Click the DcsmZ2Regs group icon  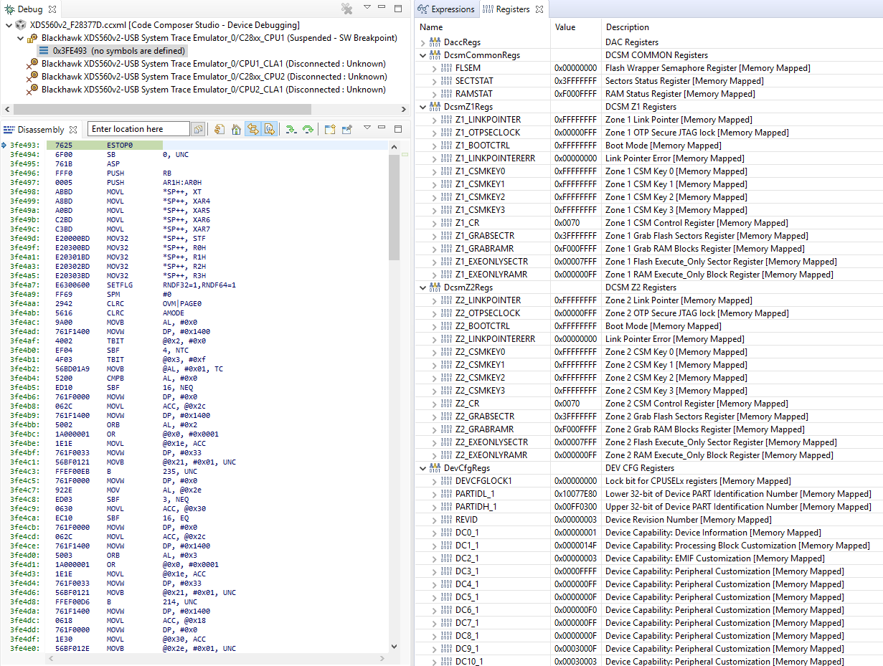point(435,287)
